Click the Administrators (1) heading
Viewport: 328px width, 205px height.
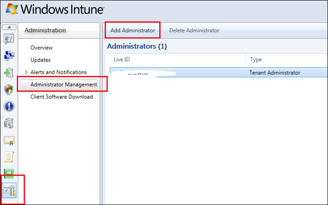coord(137,46)
